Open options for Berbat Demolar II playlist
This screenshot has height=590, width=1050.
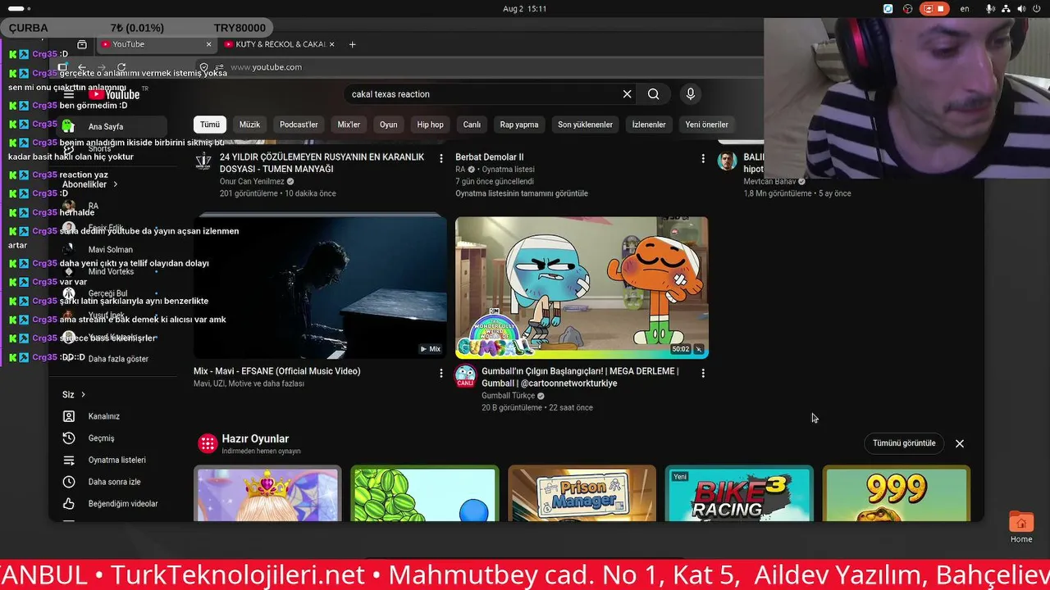(x=703, y=158)
